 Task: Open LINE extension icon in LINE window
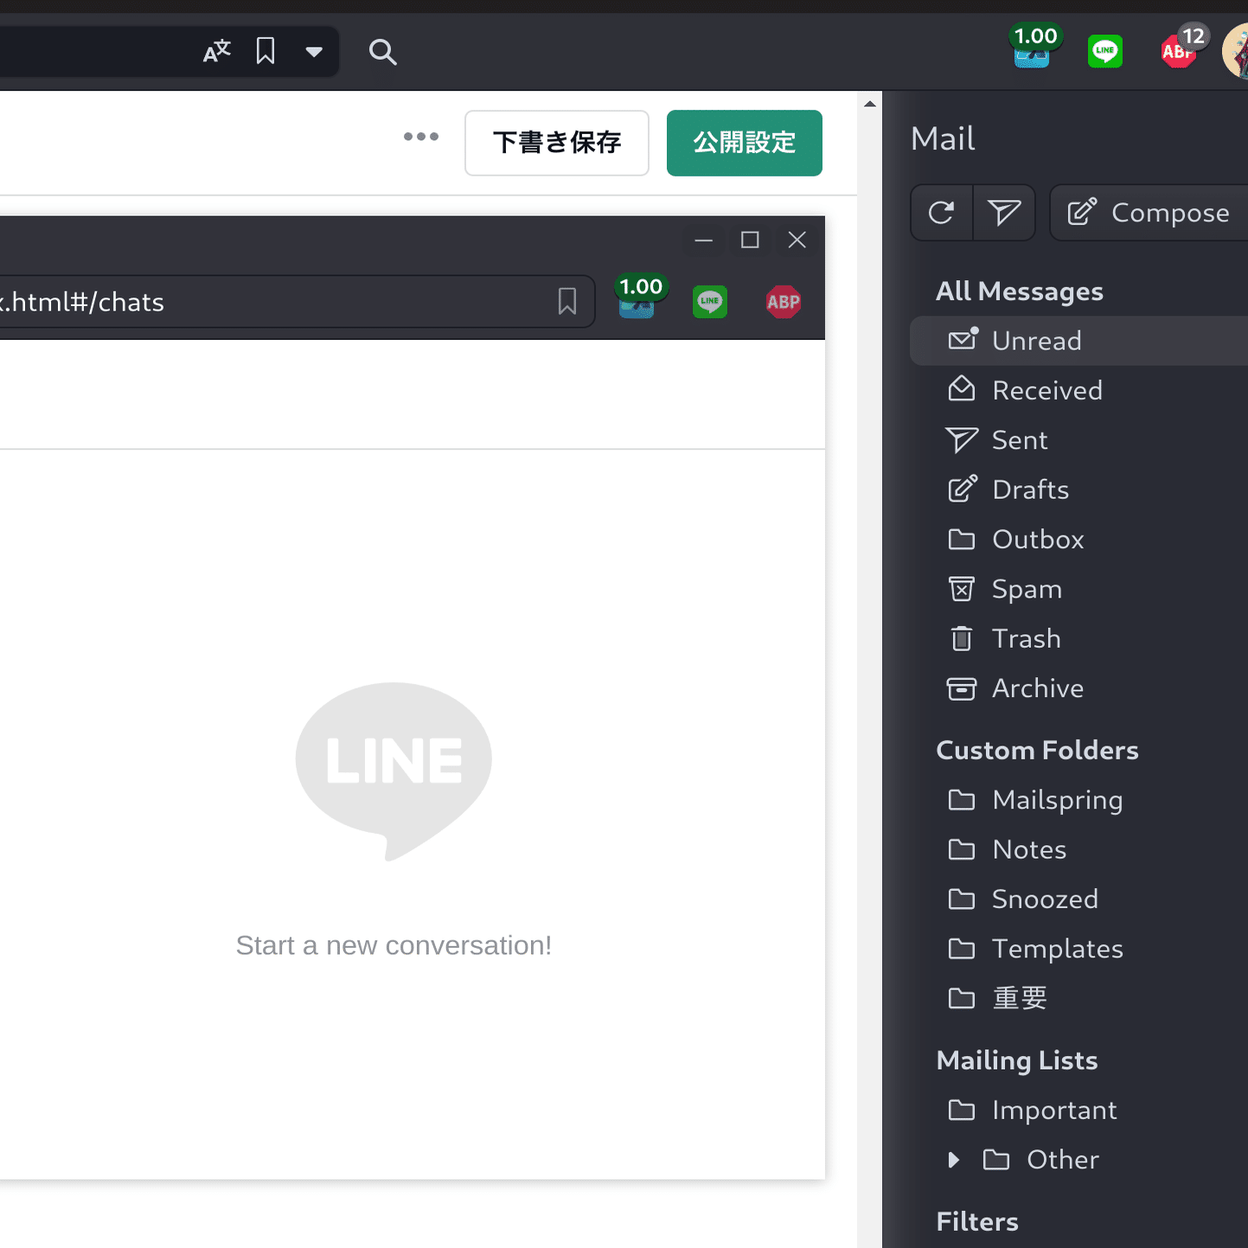coord(710,302)
